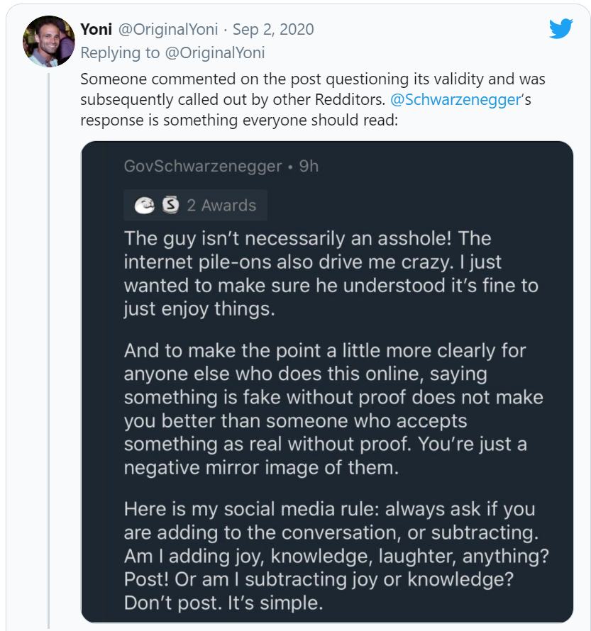The image size is (591, 631).
Task: Click the paragraph starting 'And to make'
Action: (x=333, y=409)
